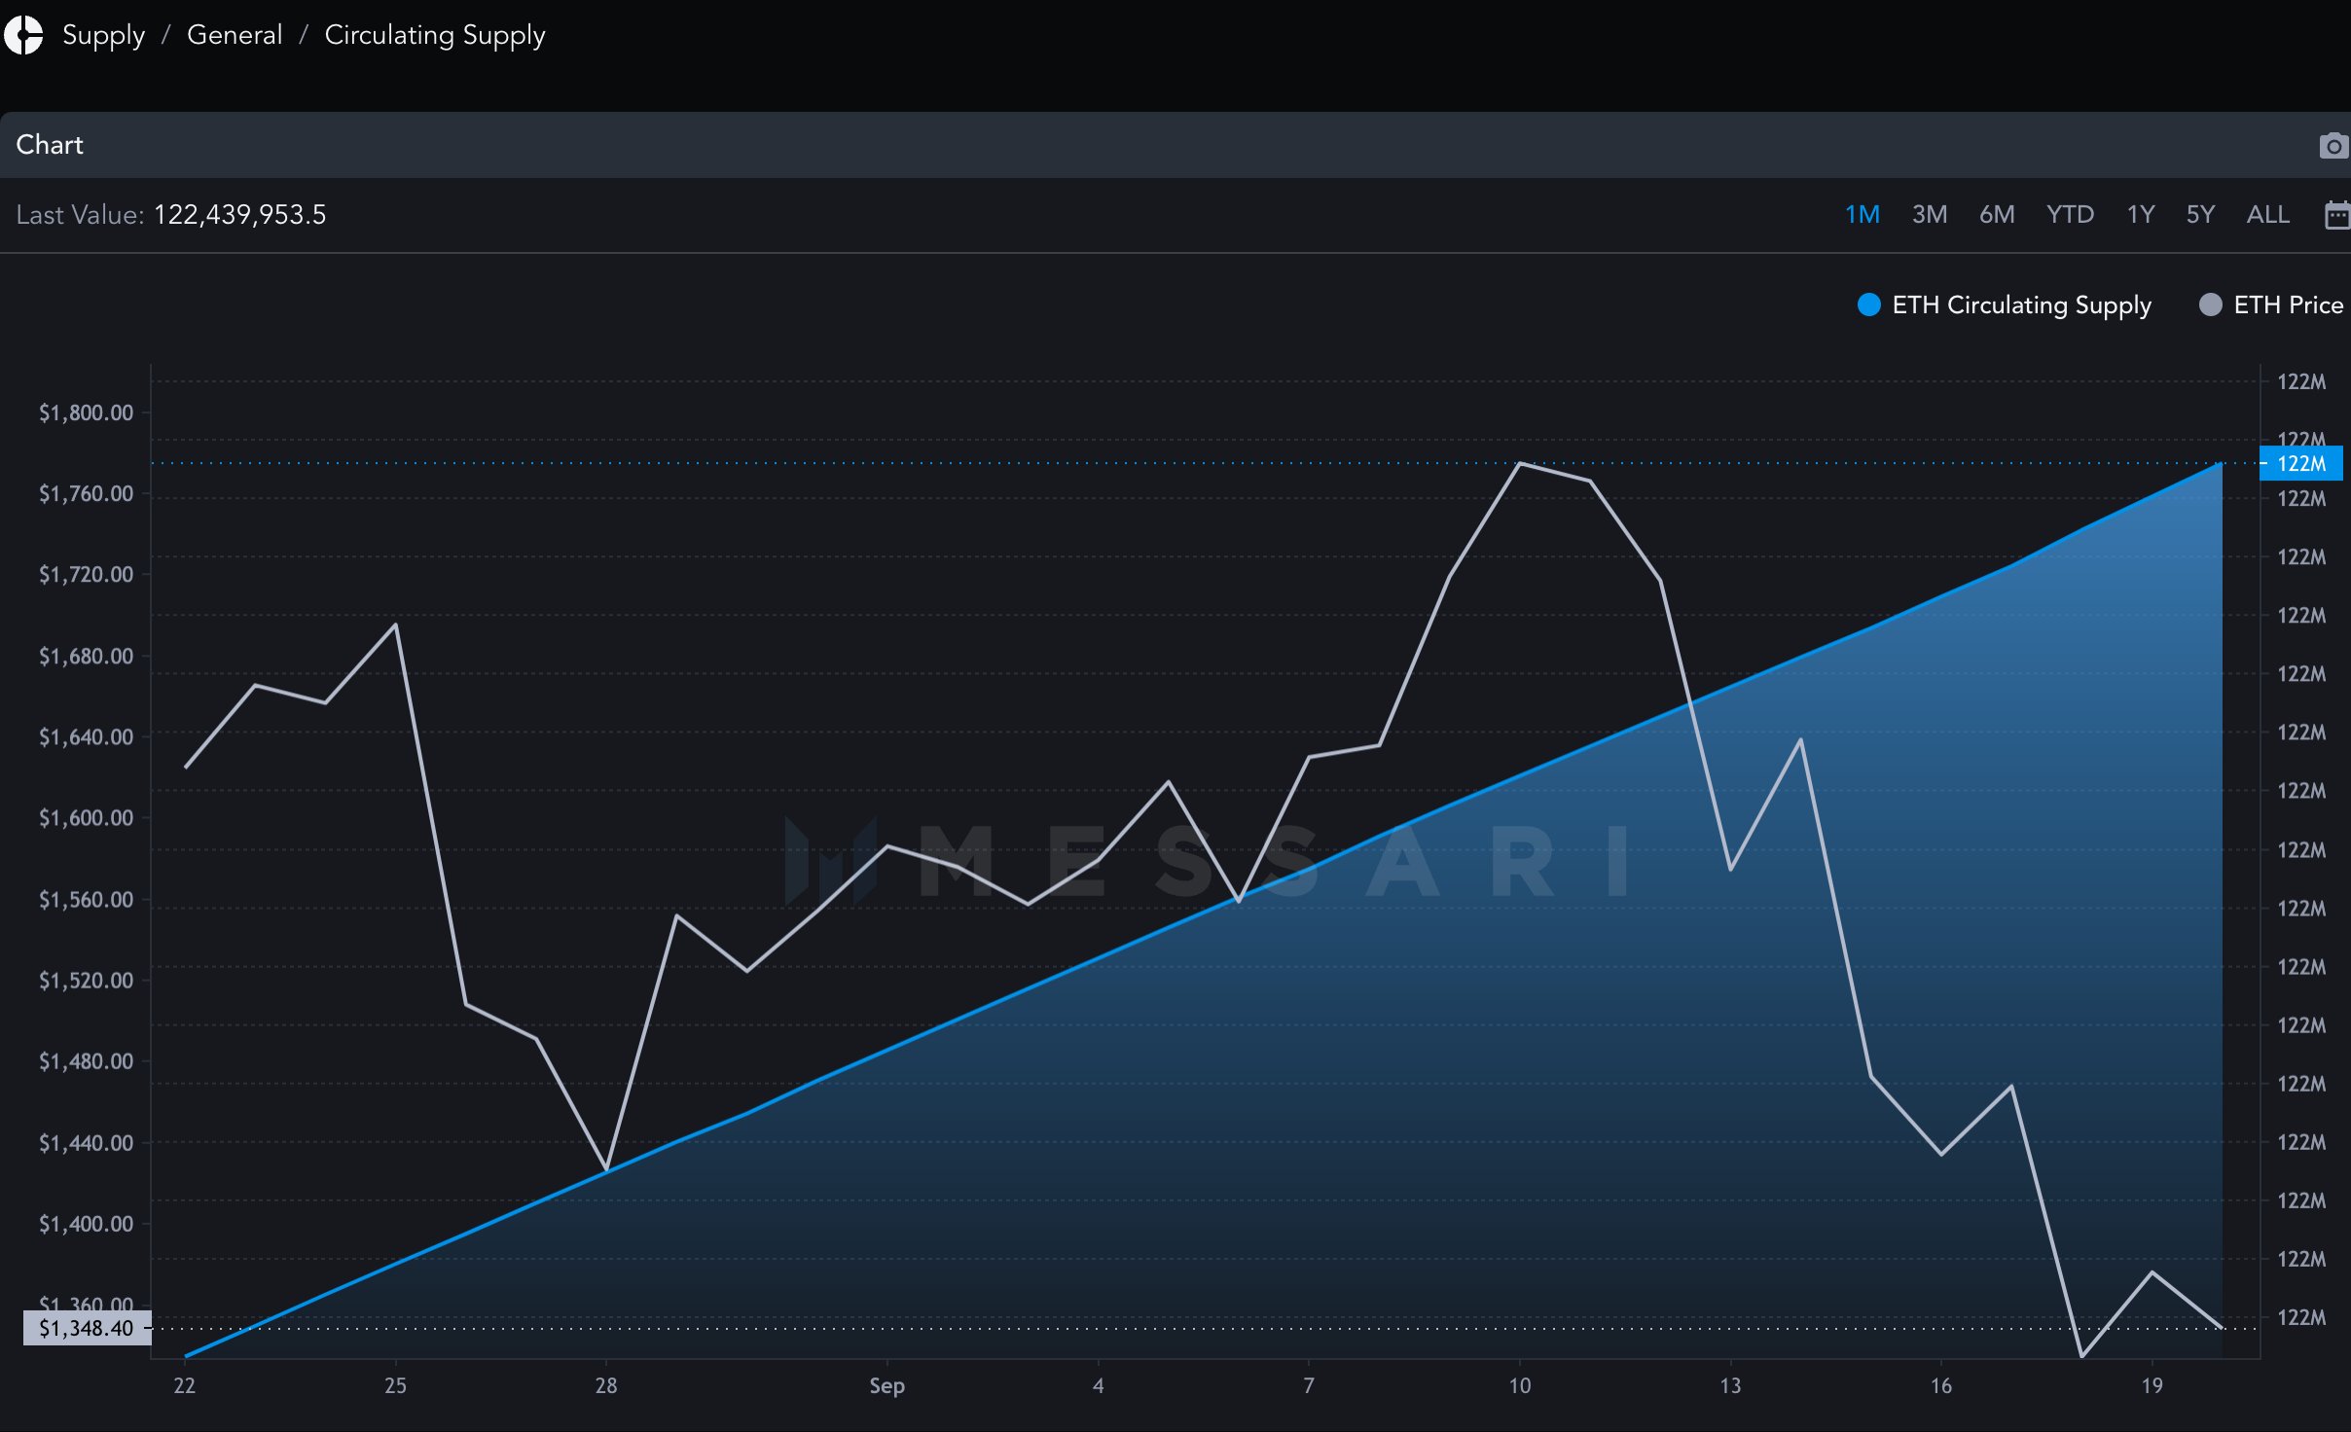Open the Supply breadcrumb link
This screenshot has width=2351, height=1432.
tap(103, 35)
